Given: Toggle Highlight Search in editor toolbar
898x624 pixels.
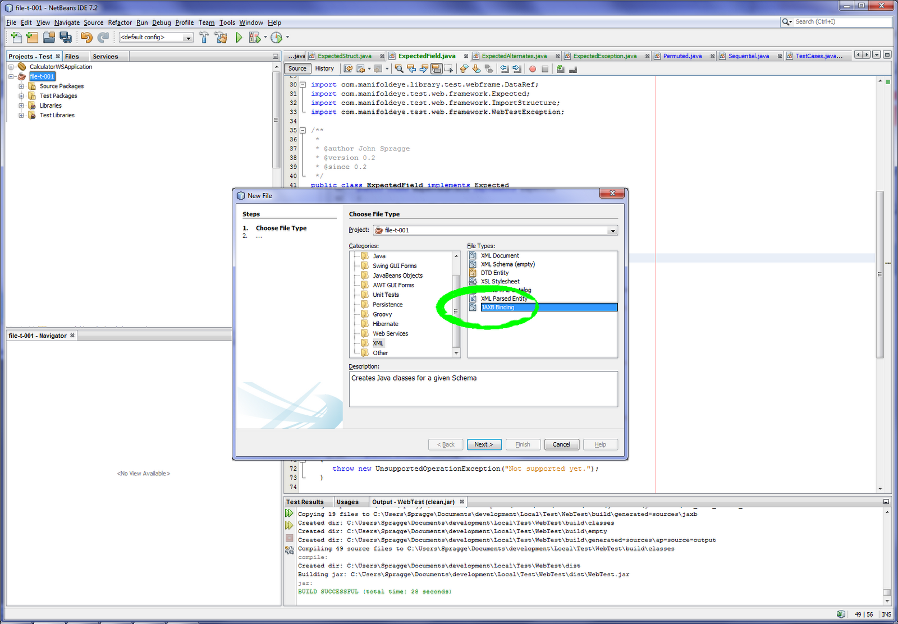Looking at the screenshot, I should click(436, 68).
